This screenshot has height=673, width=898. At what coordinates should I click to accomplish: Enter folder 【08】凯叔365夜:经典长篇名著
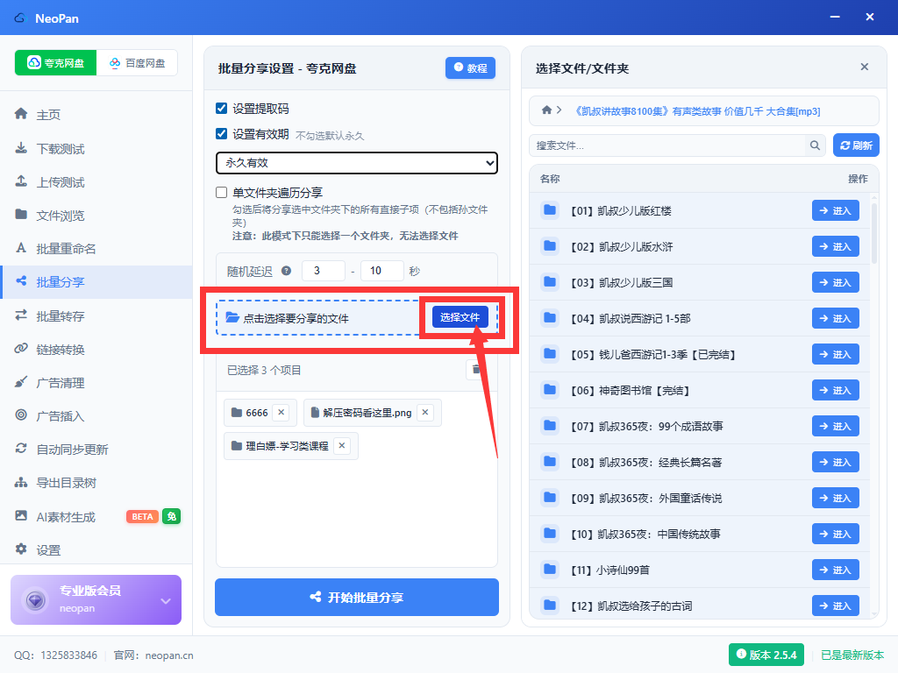point(836,462)
